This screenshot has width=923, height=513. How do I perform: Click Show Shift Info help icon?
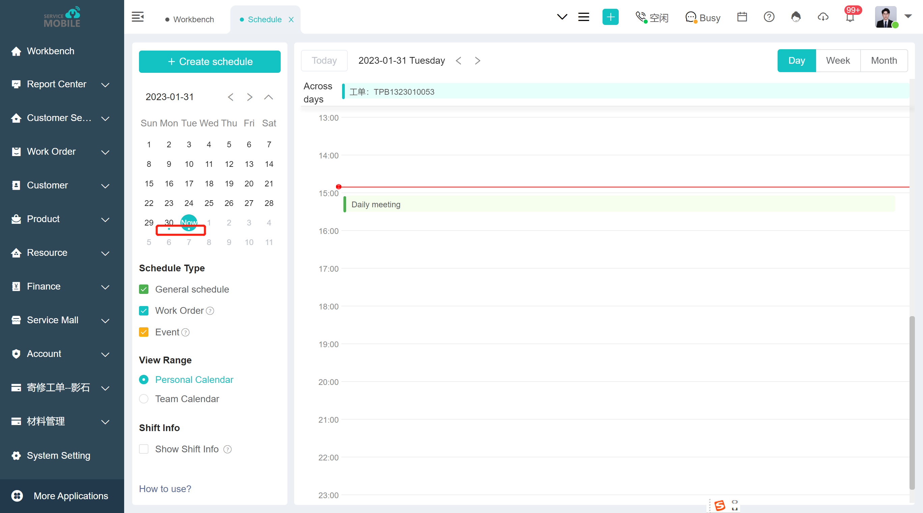227,449
